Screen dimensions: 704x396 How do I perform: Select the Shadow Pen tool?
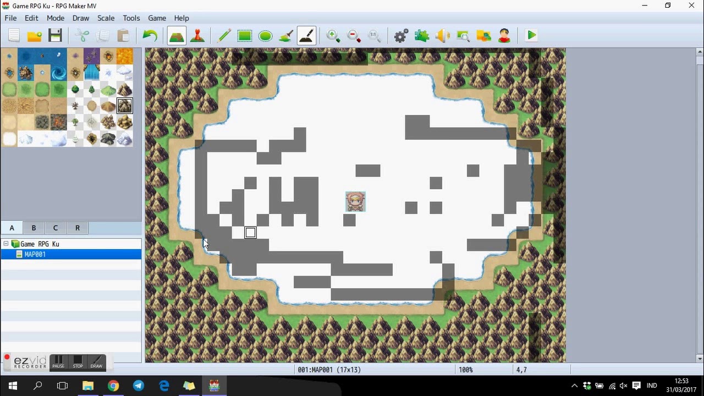(x=306, y=36)
